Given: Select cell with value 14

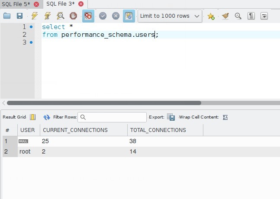Looking at the screenshot, I should [165, 151].
